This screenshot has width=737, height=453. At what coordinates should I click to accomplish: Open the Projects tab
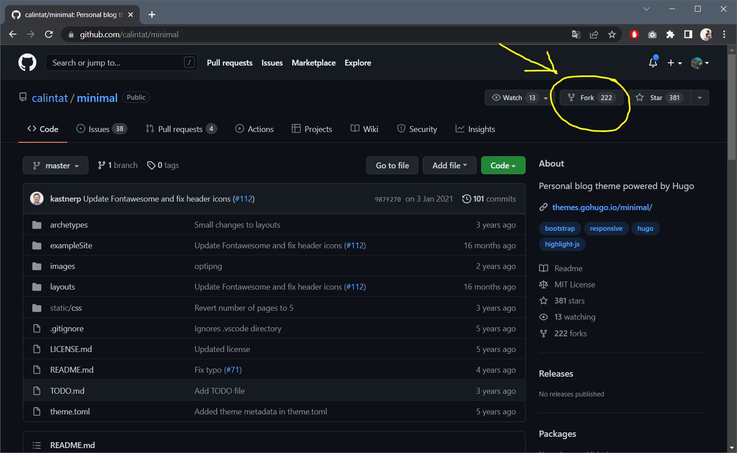(x=311, y=129)
